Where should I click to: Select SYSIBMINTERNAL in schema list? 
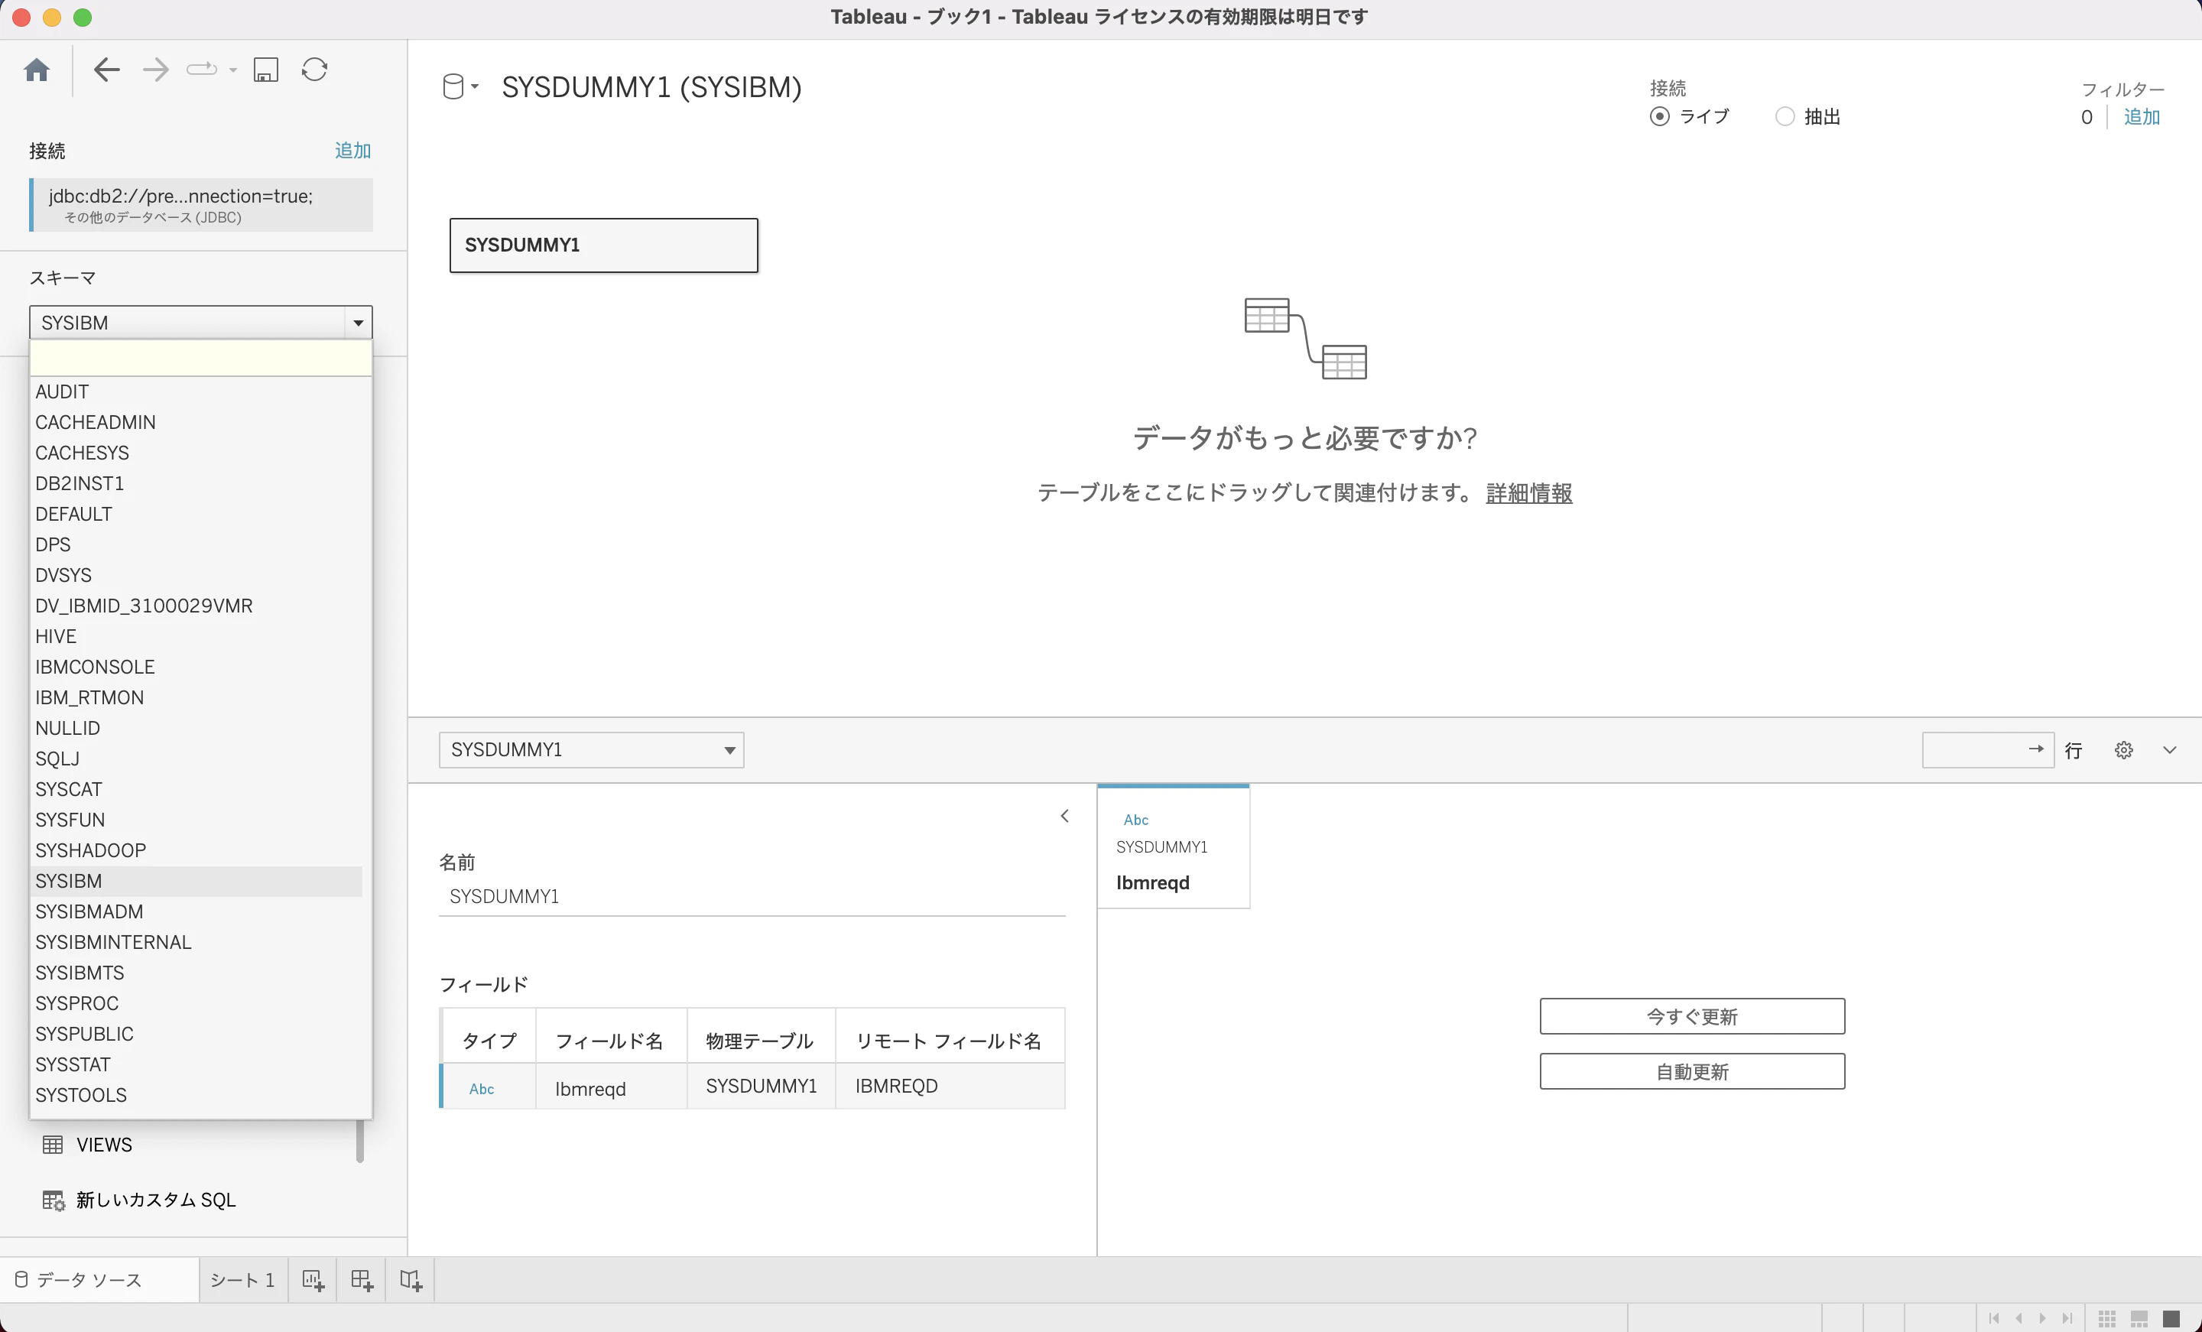tap(198, 942)
